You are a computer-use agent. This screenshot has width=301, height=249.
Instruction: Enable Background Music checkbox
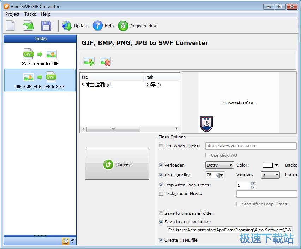(161, 193)
